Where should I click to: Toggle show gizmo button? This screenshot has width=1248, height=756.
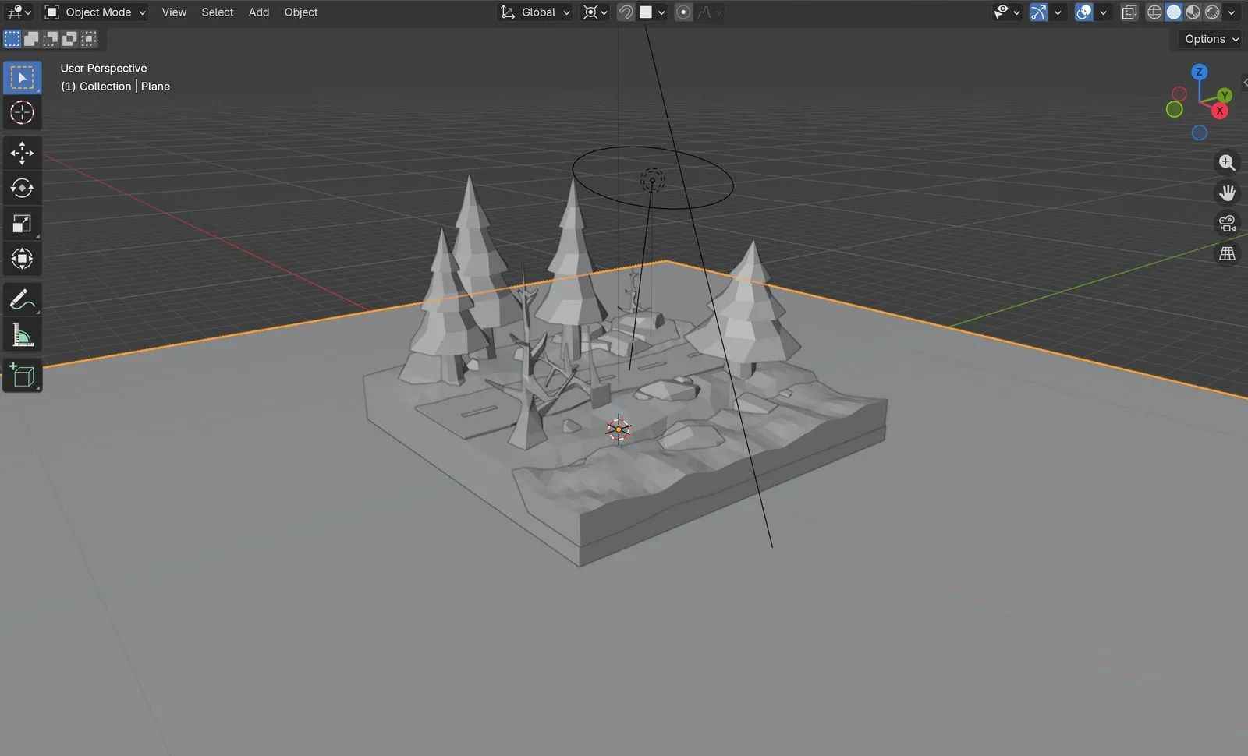click(1038, 12)
